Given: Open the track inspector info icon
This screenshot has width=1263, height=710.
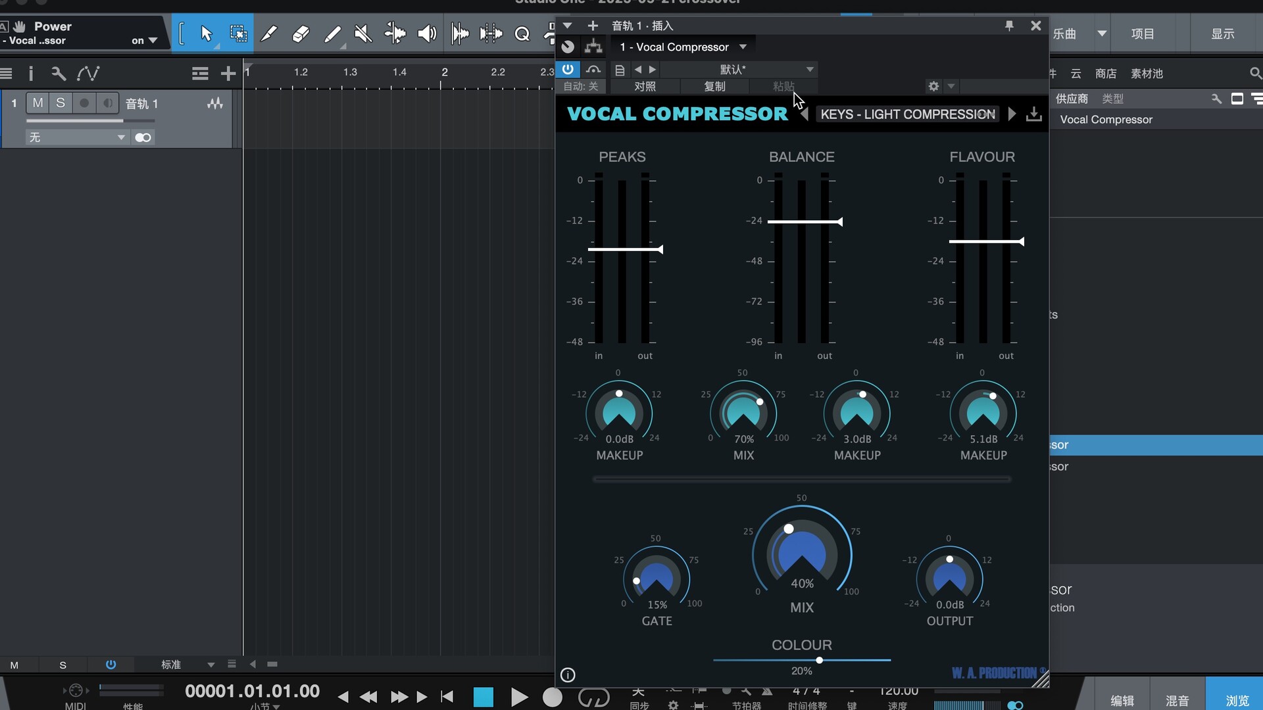Looking at the screenshot, I should tap(31, 74).
